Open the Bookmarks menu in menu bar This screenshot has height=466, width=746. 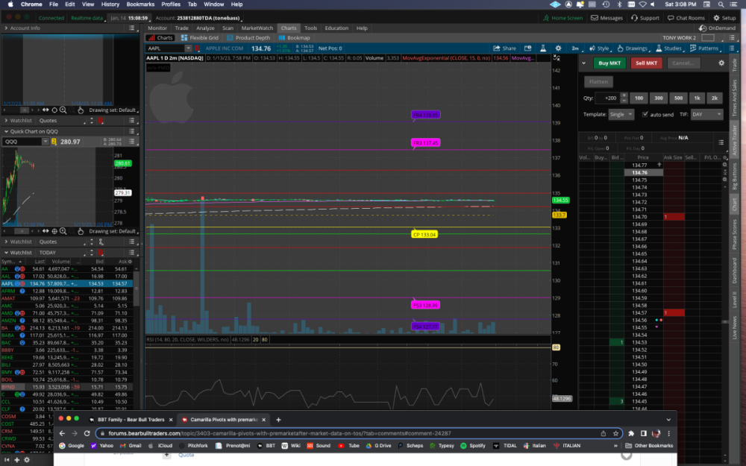[x=142, y=3]
